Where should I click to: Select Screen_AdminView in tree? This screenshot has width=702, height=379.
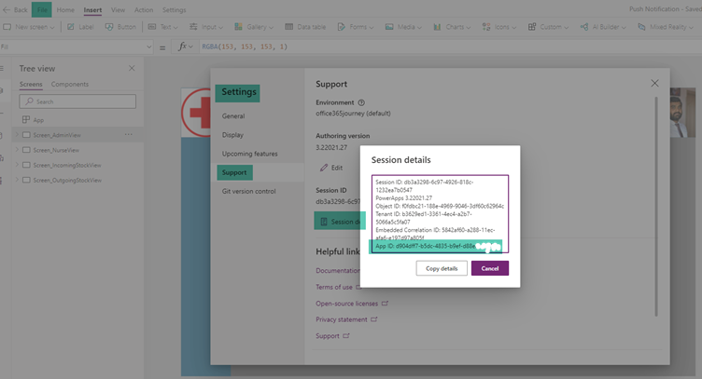pyautogui.click(x=57, y=135)
